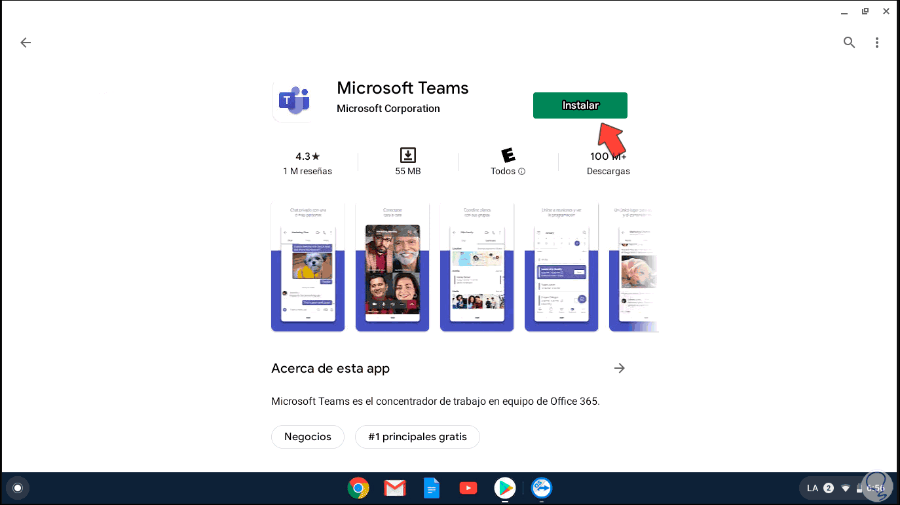Expand the Acerca de esta app arrow
Image resolution: width=900 pixels, height=505 pixels.
pyautogui.click(x=619, y=368)
